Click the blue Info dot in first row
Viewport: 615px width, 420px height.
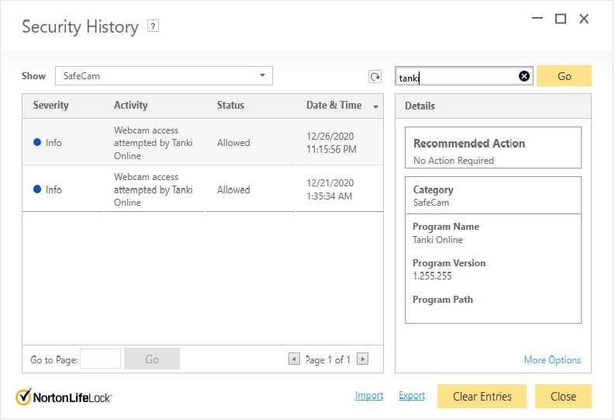point(37,142)
